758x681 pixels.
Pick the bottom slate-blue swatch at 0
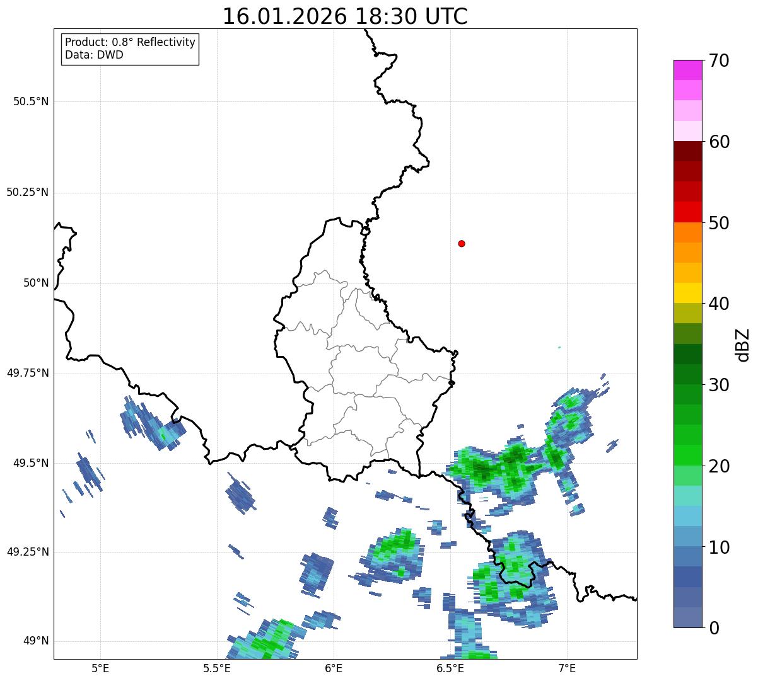[687, 617]
